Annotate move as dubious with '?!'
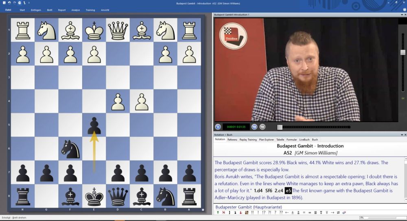This screenshot has height=221, width=407. coord(270,212)
